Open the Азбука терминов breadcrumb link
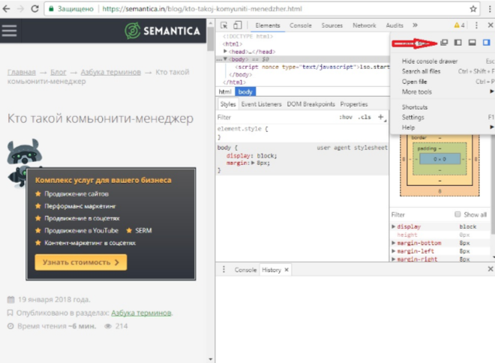Image resolution: width=495 pixels, height=363 pixels. tap(110, 73)
